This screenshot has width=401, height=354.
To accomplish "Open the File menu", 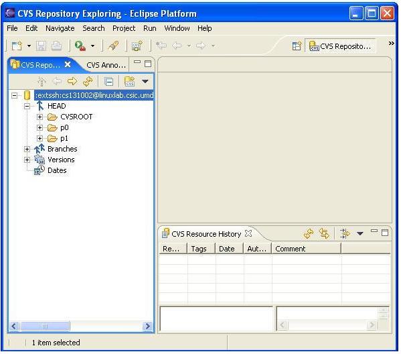I will coord(12,28).
